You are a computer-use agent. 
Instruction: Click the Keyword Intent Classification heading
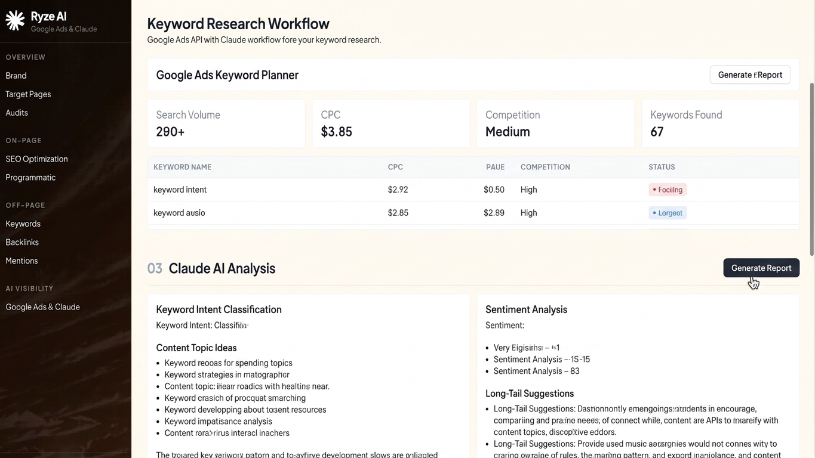219,310
